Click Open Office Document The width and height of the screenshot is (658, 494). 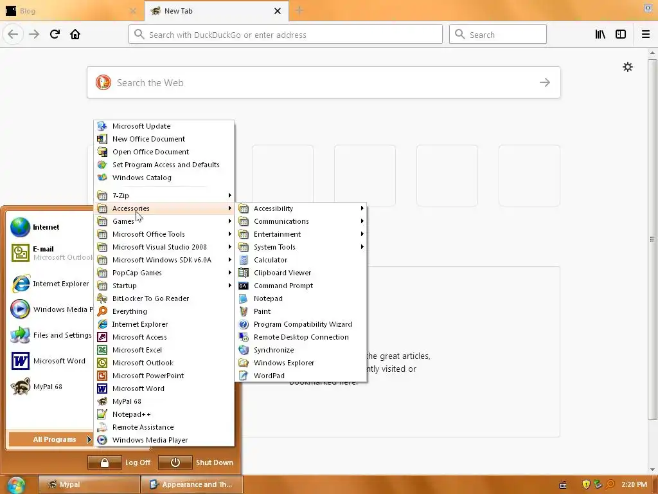click(164, 152)
